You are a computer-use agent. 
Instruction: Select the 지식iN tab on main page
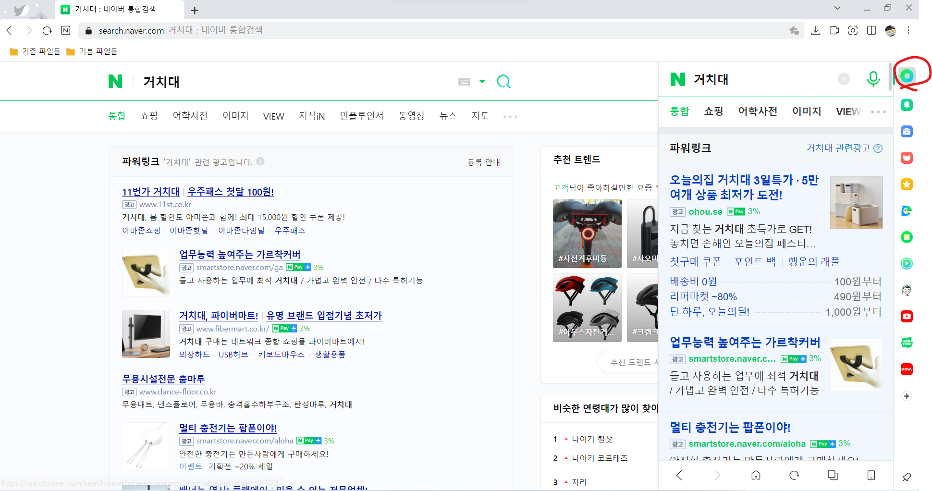312,116
